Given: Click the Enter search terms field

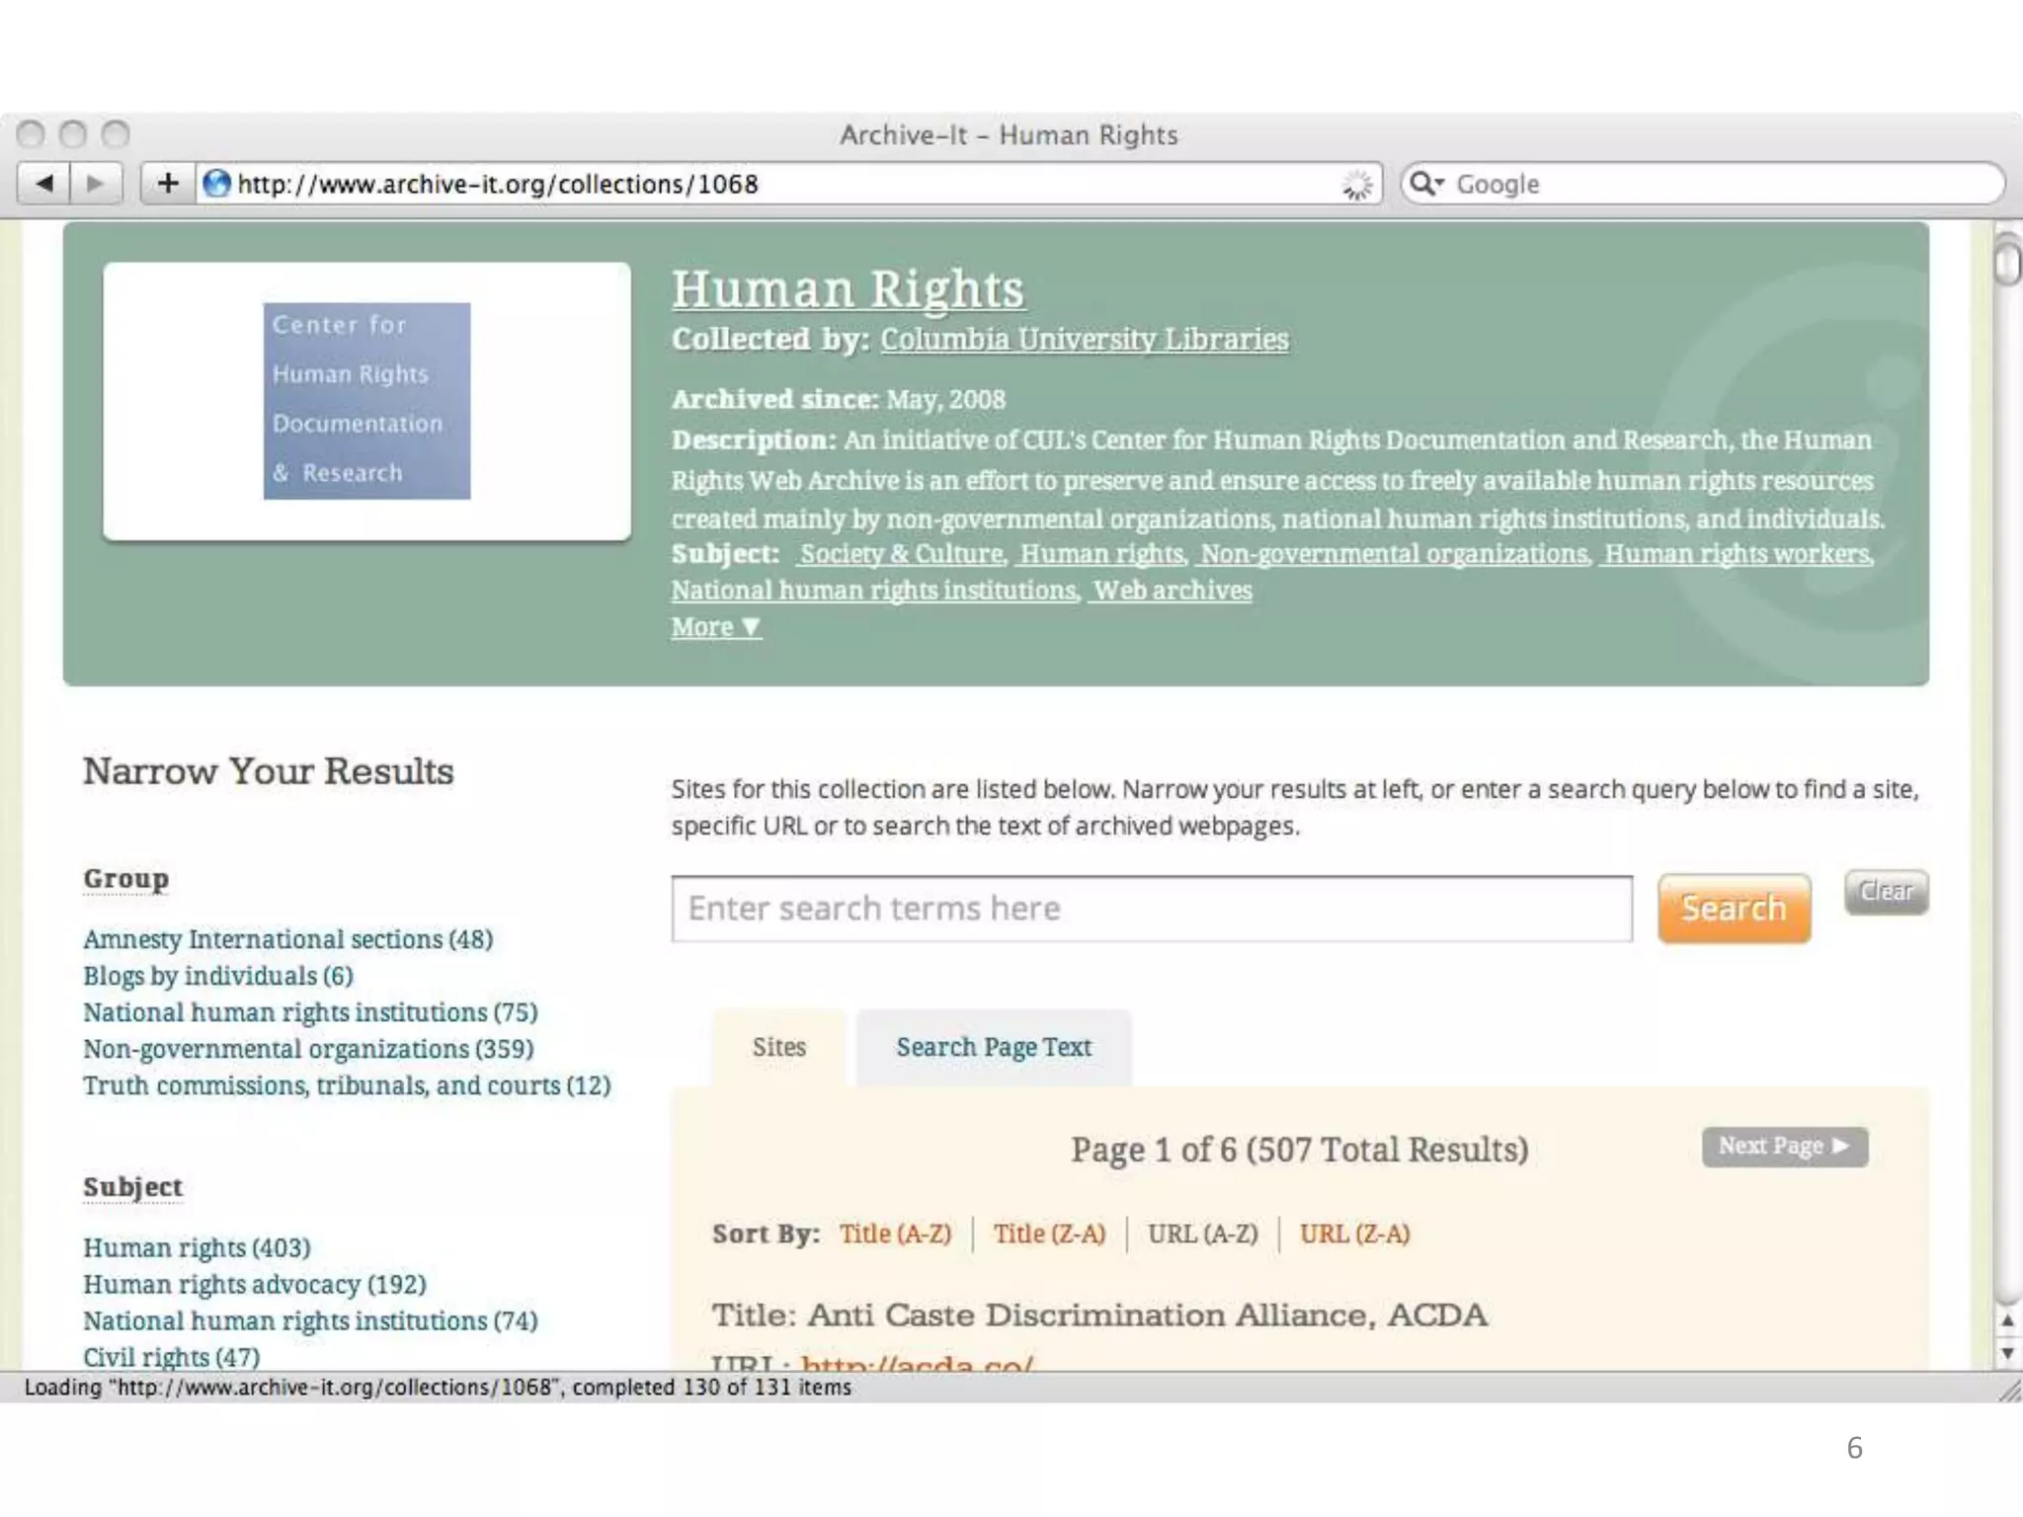Looking at the screenshot, I should click(x=1151, y=909).
